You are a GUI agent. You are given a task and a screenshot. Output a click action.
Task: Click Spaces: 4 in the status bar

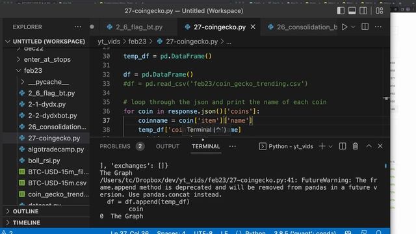[171, 232]
